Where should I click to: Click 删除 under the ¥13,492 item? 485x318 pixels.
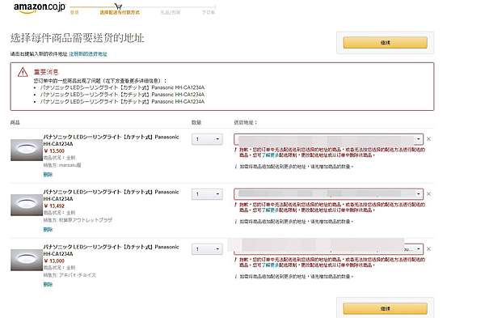pos(48,230)
